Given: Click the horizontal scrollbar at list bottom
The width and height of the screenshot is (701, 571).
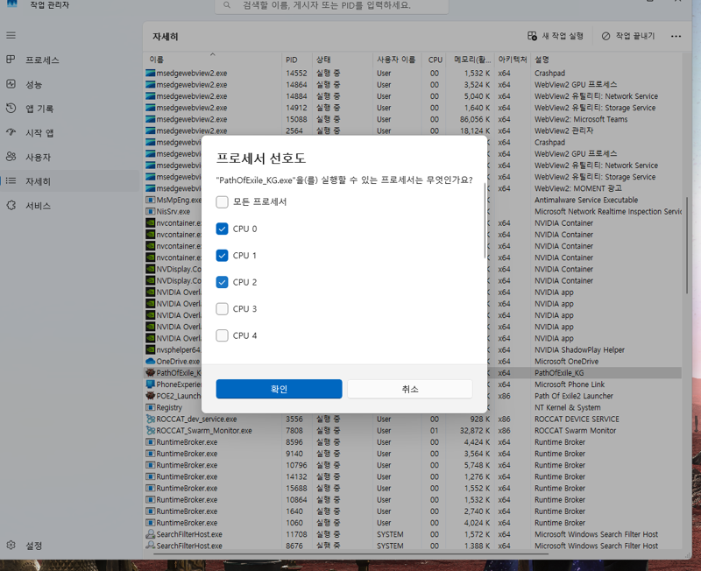Looking at the screenshot, I should click(x=350, y=554).
